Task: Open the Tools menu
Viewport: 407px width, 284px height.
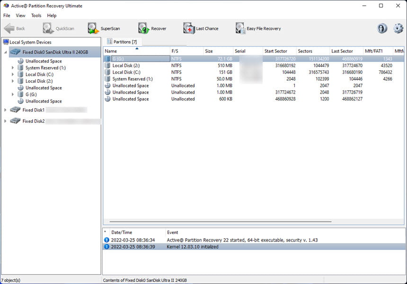Action: pyautogui.click(x=36, y=15)
